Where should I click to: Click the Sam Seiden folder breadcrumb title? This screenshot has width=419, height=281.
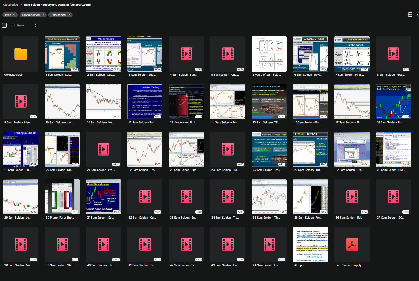(x=57, y=5)
